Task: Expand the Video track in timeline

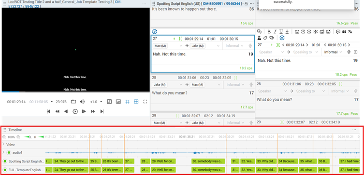Action: (3, 144)
